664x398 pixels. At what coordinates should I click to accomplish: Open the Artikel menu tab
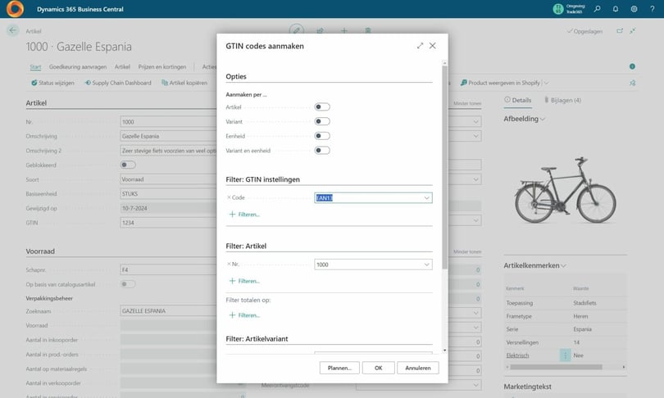click(122, 67)
